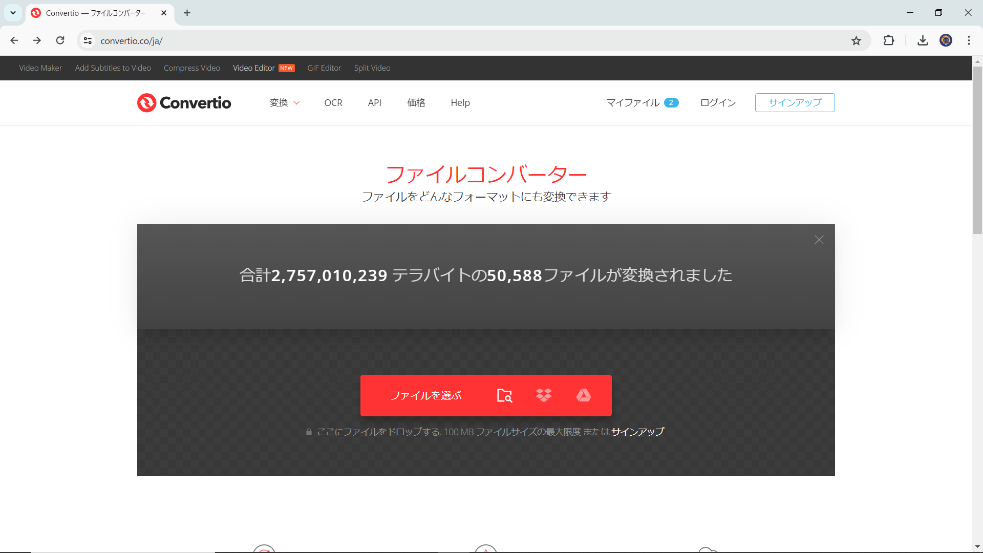Viewport: 983px width, 553px height.
Task: Open GIF Editor link
Action: (324, 68)
